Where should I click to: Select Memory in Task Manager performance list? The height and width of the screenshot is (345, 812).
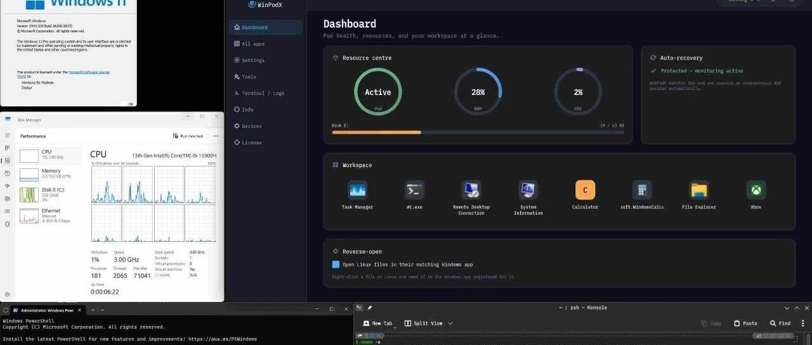50,173
